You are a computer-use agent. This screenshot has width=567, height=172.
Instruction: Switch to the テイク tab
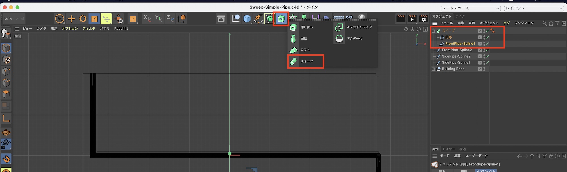(x=460, y=16)
